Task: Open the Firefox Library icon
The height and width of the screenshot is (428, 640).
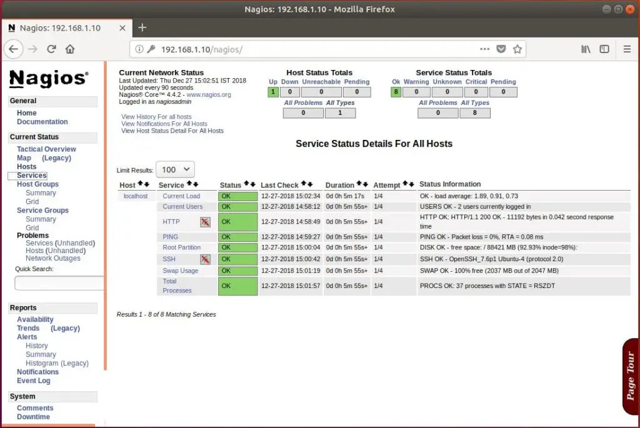Action: [586, 49]
